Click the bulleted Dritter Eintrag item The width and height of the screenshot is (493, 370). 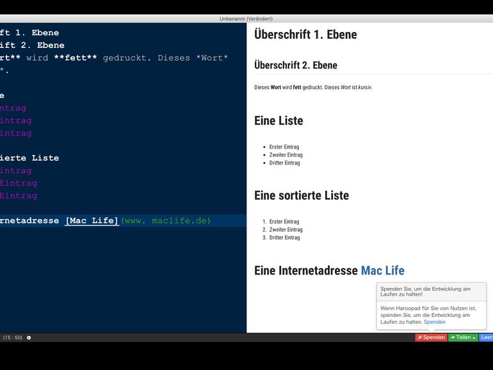(x=284, y=163)
